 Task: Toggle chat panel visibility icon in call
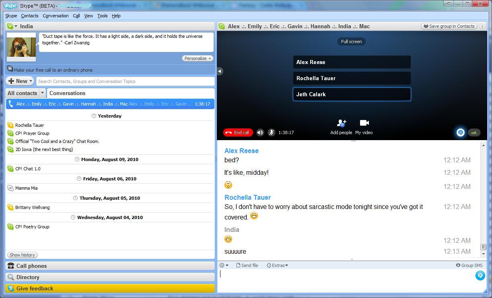[x=461, y=132]
